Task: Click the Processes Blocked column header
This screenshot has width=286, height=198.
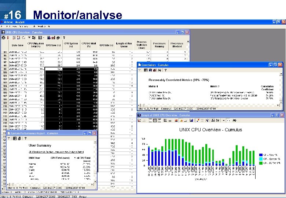Action: click(x=177, y=45)
